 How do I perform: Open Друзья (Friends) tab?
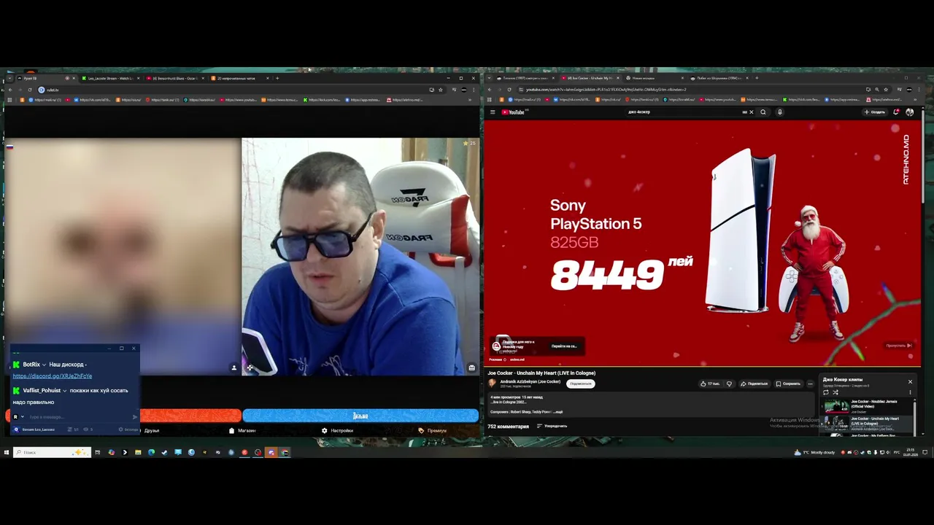click(x=151, y=431)
